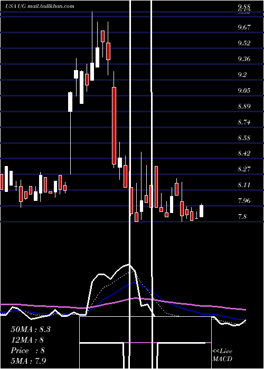Click the '12MA : 8' readout
The height and width of the screenshot is (369, 264).
[x=27, y=340]
